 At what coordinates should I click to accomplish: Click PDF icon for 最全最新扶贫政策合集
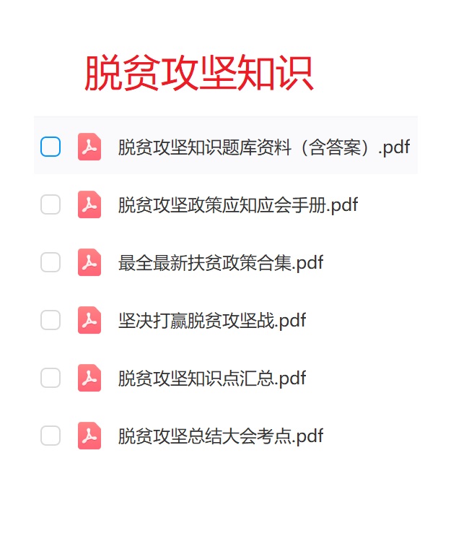89,262
